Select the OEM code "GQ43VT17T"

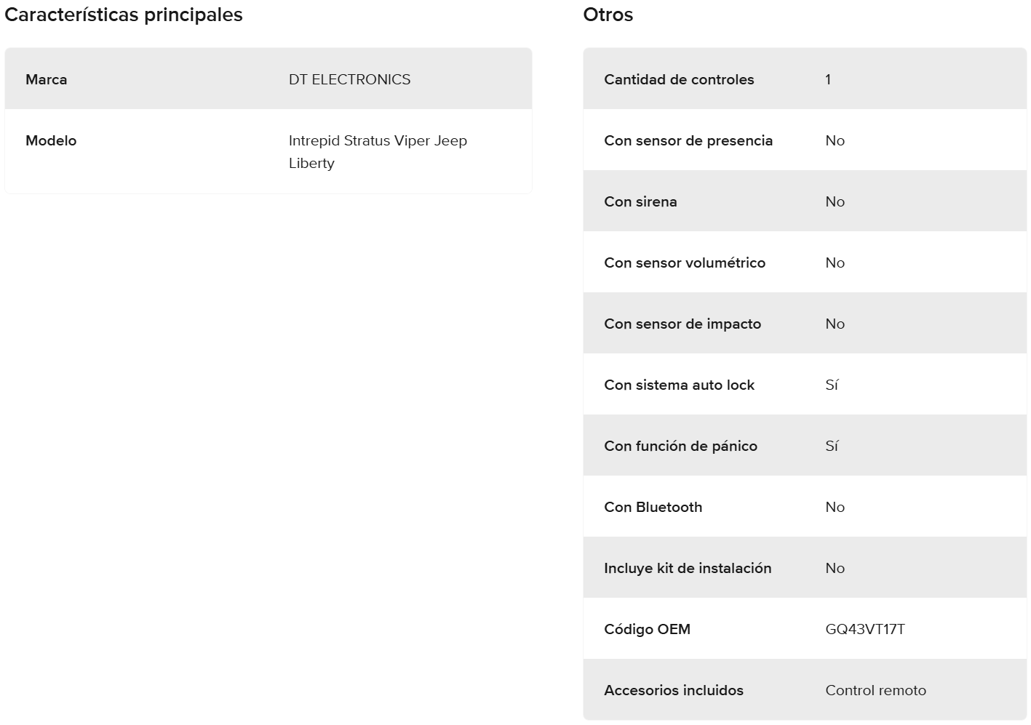coord(865,629)
